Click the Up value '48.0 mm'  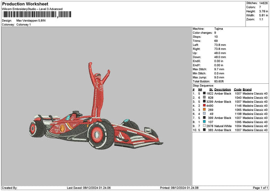tap(220, 53)
